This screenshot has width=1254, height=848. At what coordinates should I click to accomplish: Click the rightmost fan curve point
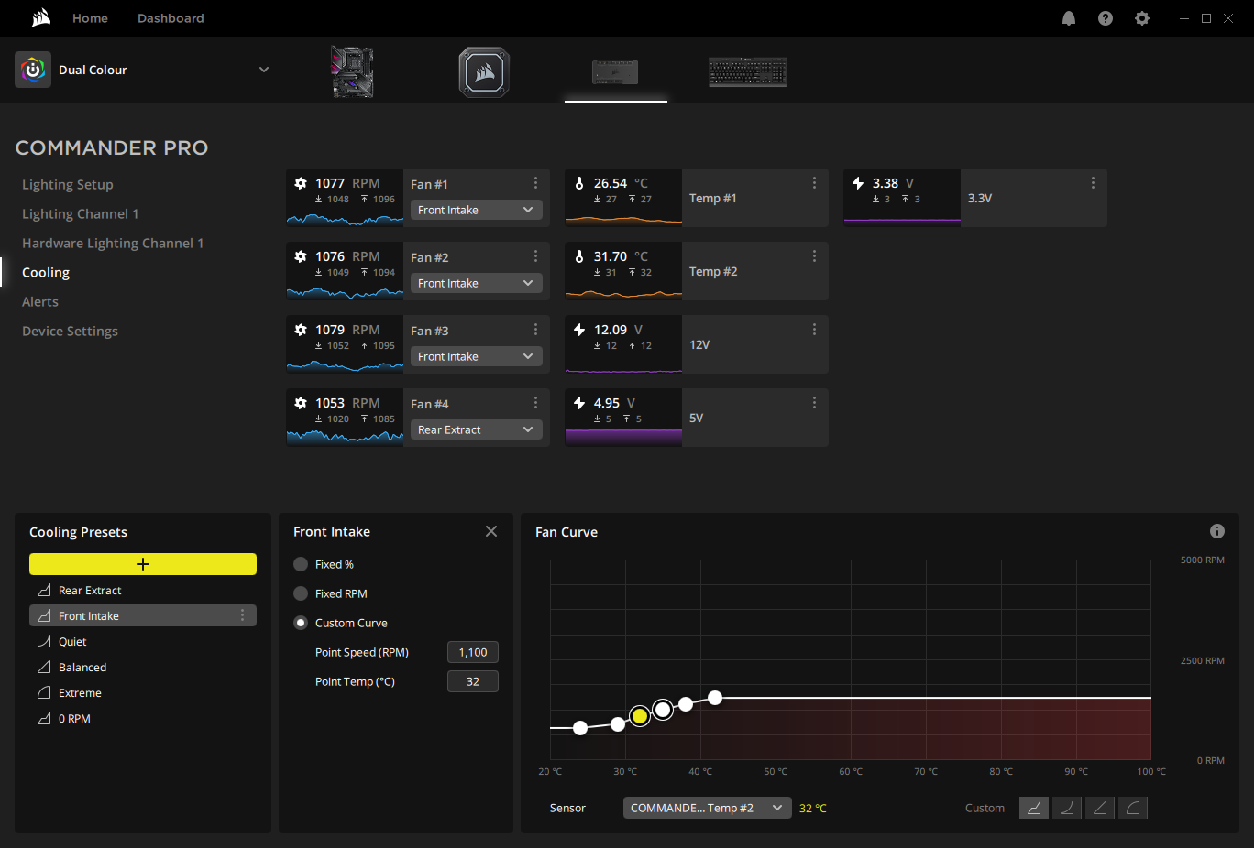tap(715, 698)
